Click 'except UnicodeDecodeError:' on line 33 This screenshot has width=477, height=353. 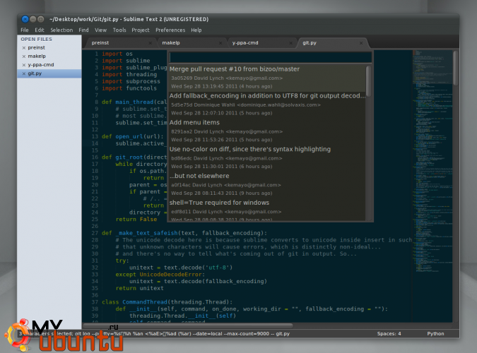pyautogui.click(x=160, y=274)
